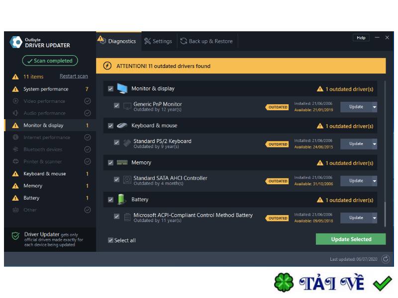Click the OUTDATED badge for Generic PnP Monitor
The height and width of the screenshot is (298, 398).
pyautogui.click(x=277, y=107)
